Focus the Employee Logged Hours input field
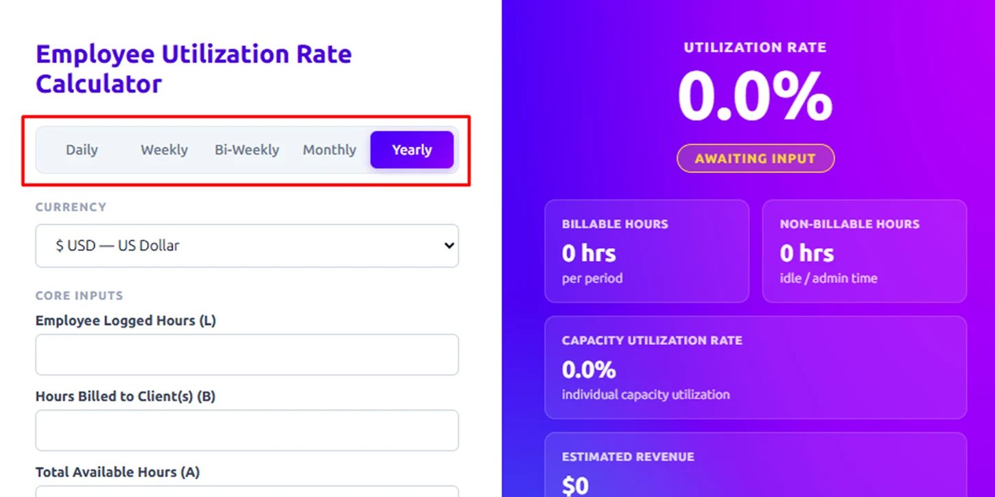This screenshot has width=995, height=497. [246, 355]
